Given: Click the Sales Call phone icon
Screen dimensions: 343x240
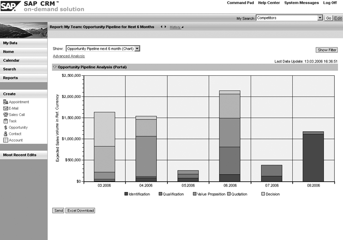Looking at the screenshot, I should [5, 115].
